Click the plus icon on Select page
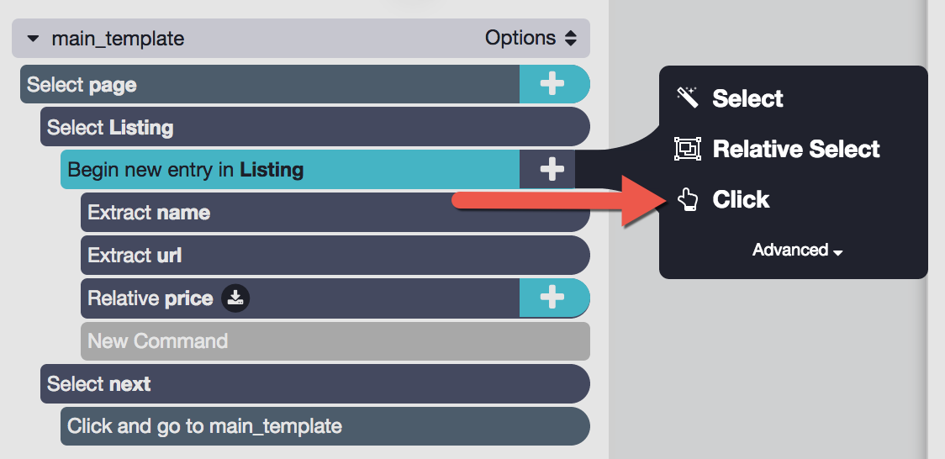945x459 pixels. click(x=552, y=84)
